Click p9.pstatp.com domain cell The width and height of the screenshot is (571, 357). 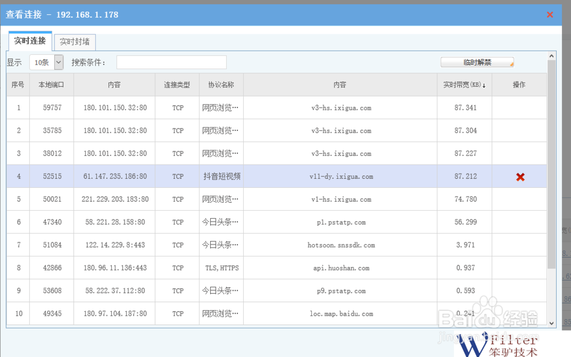tap(340, 291)
